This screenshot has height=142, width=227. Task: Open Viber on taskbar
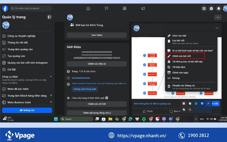[x=164, y=119]
